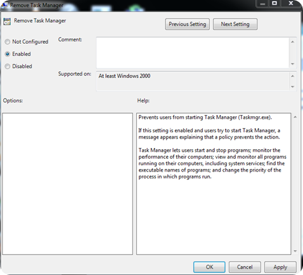Go to Next Setting
303x275 pixels.
(x=235, y=24)
